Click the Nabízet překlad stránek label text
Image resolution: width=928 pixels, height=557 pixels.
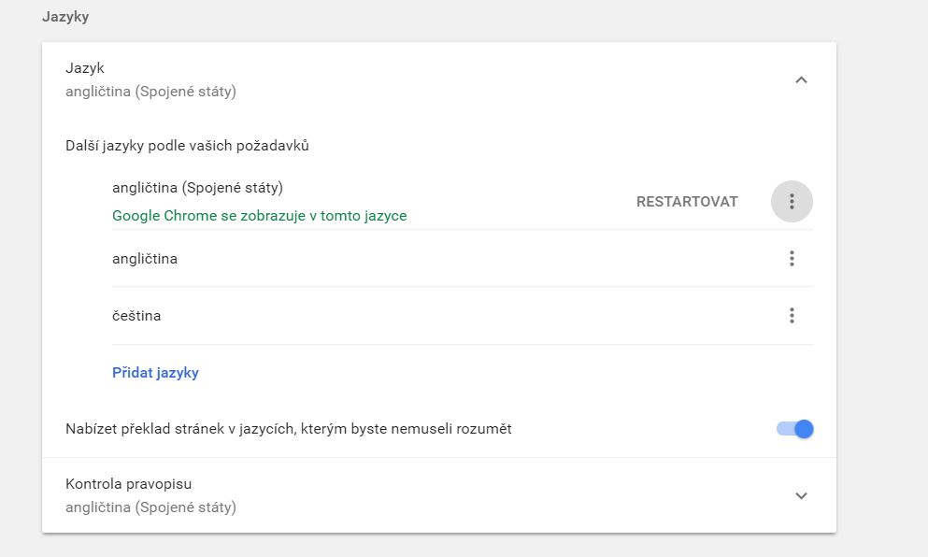288,429
